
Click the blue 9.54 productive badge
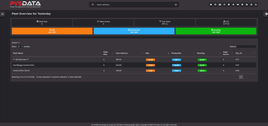click(x=177, y=71)
